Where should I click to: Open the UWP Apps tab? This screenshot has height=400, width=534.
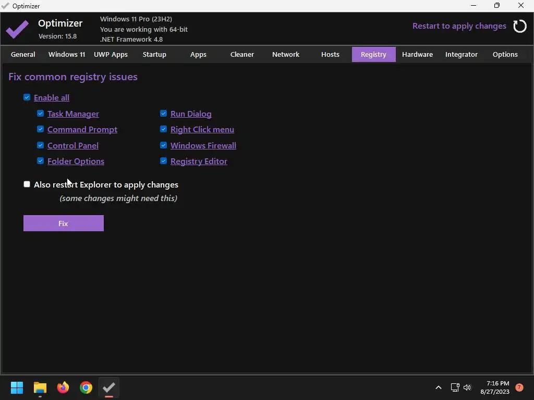(111, 54)
